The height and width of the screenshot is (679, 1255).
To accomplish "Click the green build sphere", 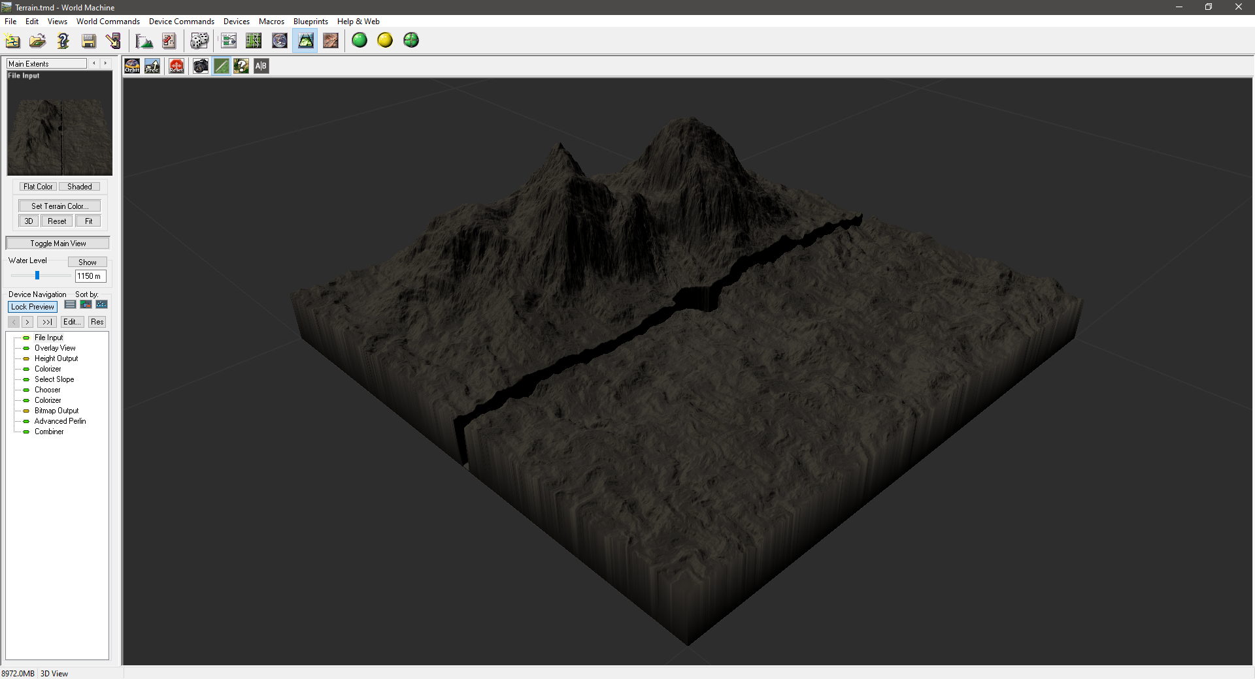I will (x=360, y=40).
